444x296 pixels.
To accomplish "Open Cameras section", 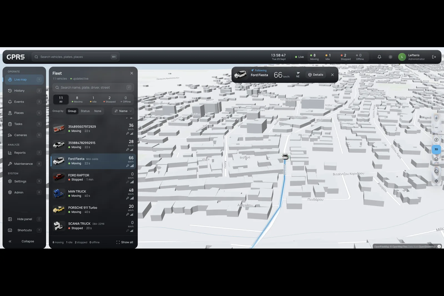I will pyautogui.click(x=24, y=135).
